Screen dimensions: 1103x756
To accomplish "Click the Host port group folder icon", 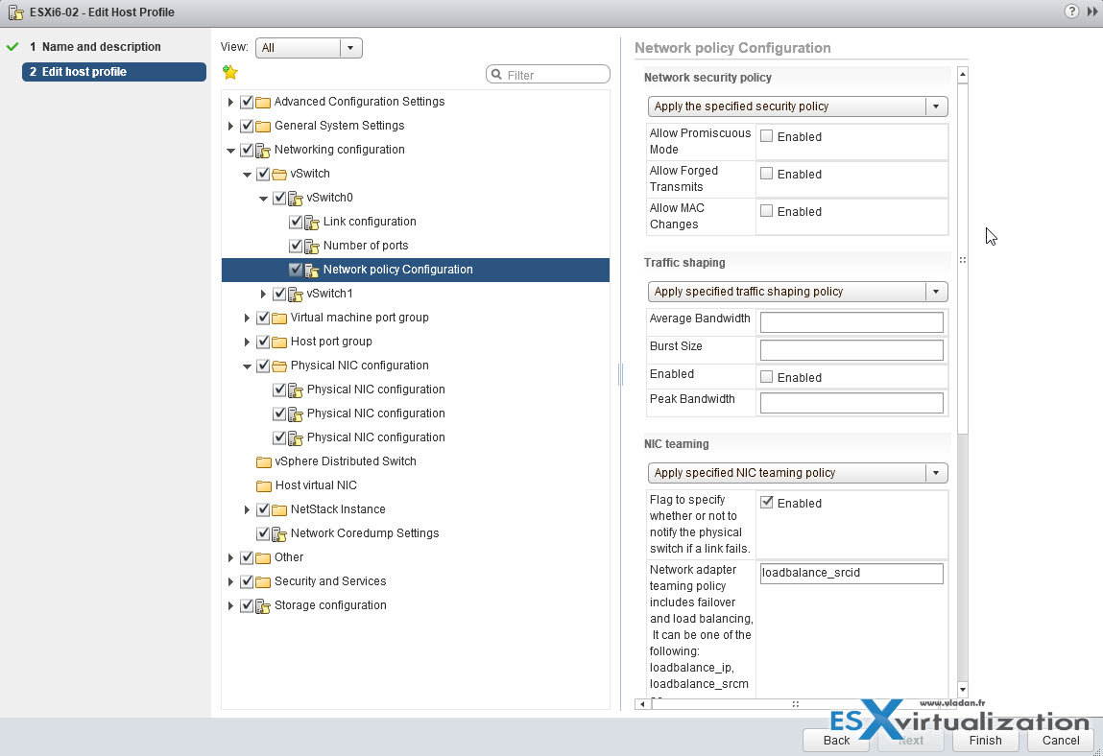I will point(279,342).
